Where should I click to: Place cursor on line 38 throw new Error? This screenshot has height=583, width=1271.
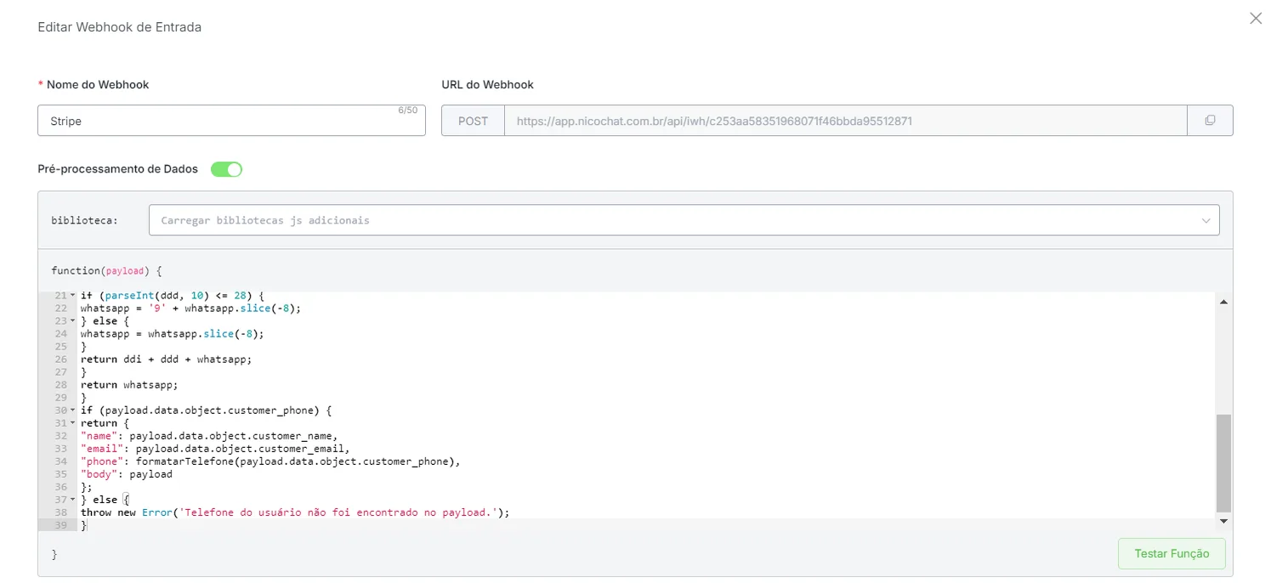(295, 512)
